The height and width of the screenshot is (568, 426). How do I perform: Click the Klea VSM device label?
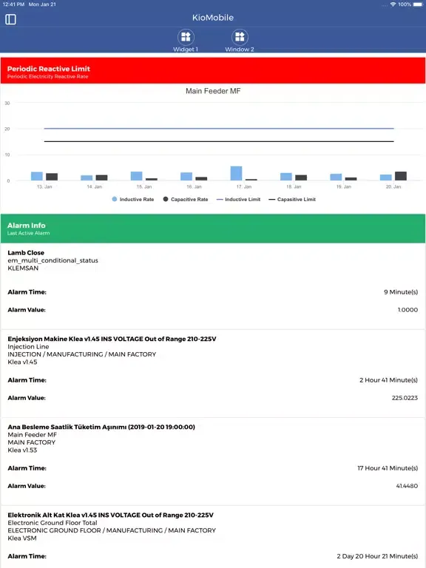pyautogui.click(x=22, y=538)
